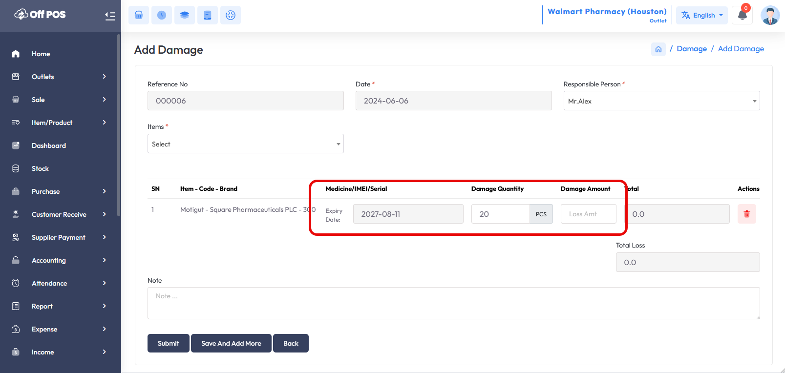Expand the Accounting sidebar menu
Image resolution: width=785 pixels, height=373 pixels.
point(59,260)
